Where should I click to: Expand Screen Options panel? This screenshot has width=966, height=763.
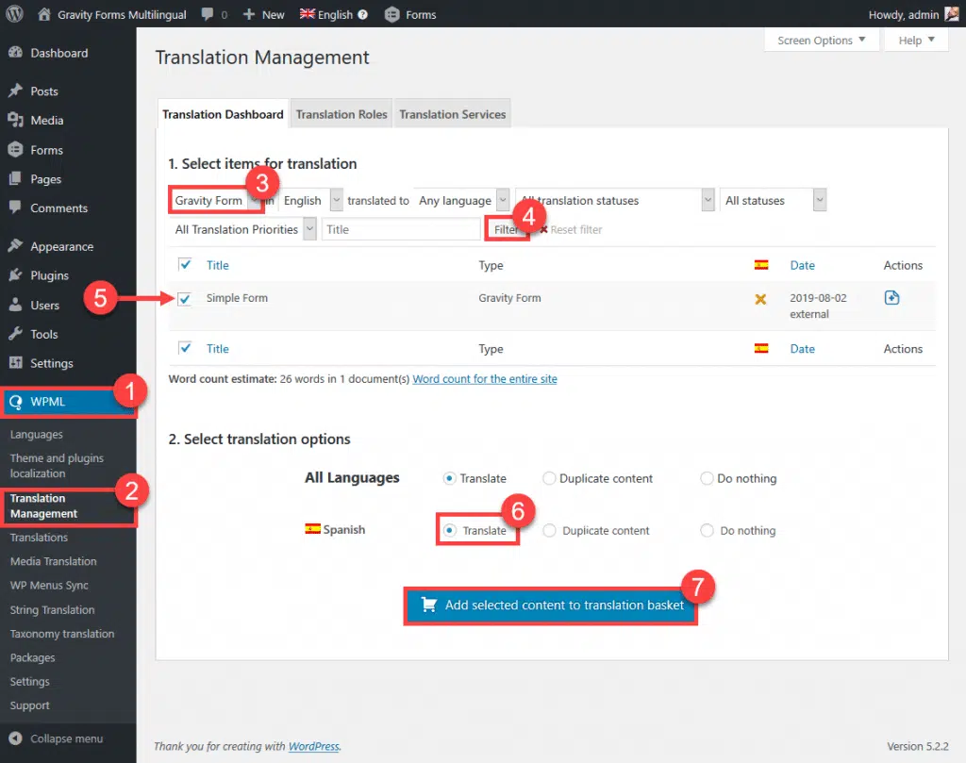822,41
